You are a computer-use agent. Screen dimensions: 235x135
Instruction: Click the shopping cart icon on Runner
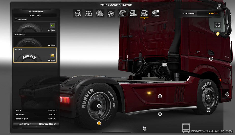[52, 55]
